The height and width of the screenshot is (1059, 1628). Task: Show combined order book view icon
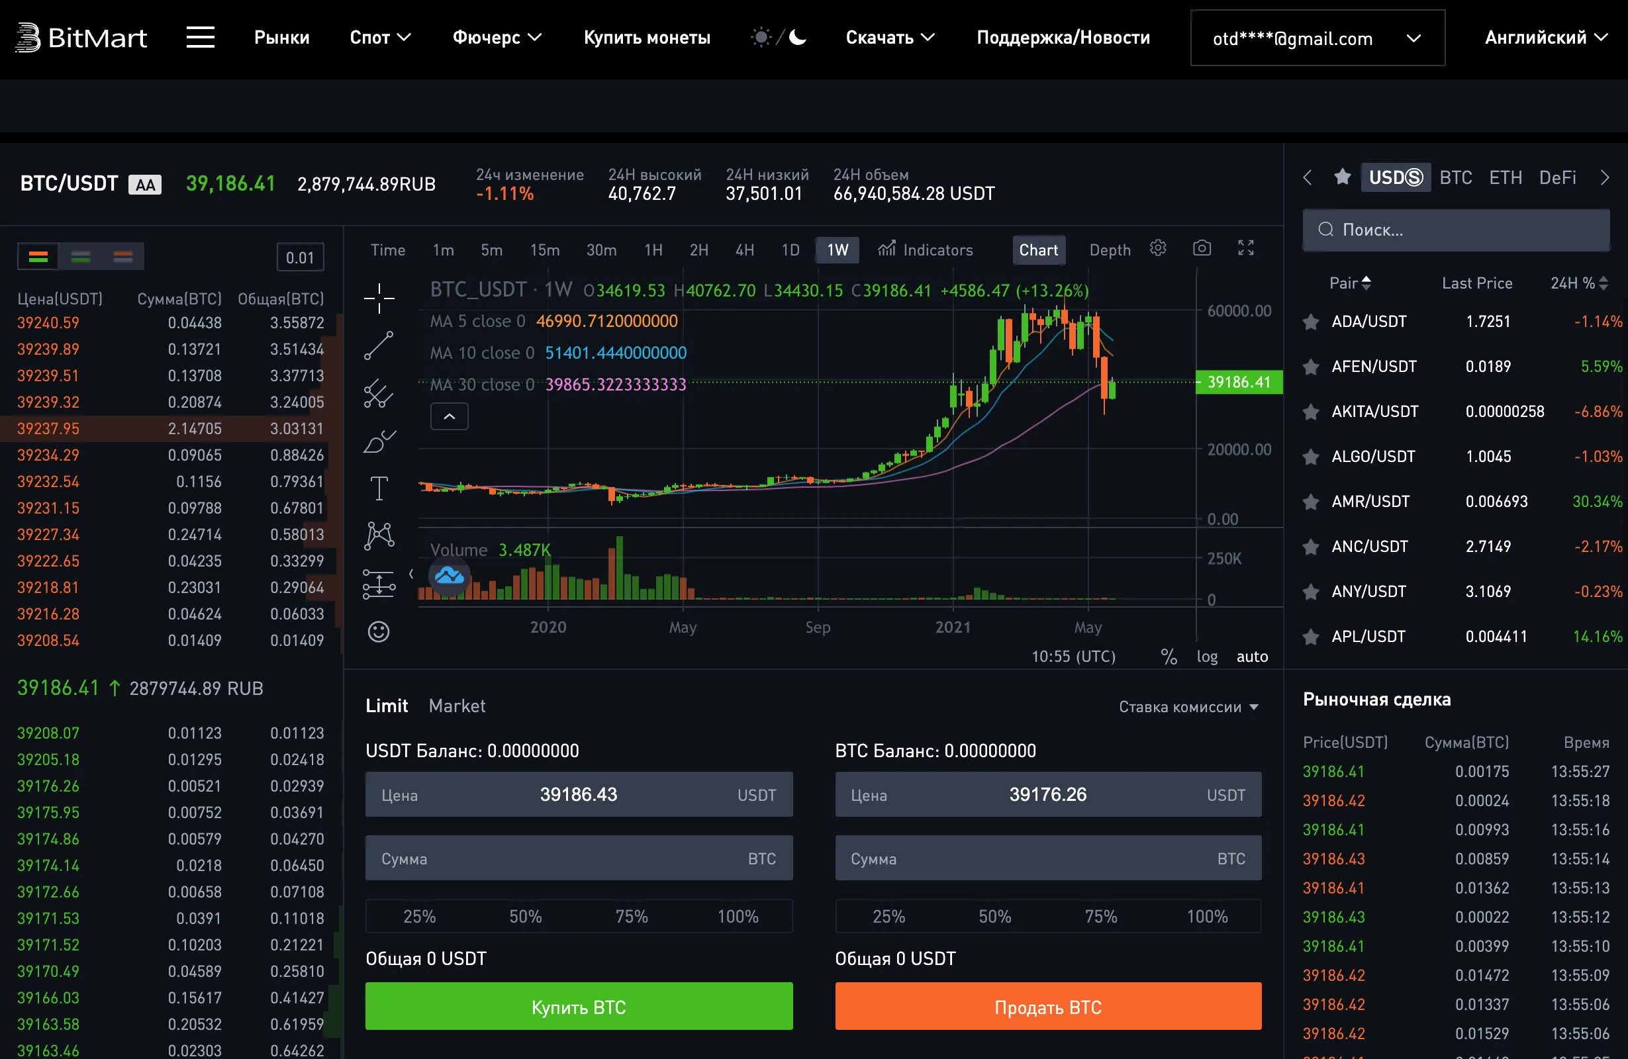[38, 257]
